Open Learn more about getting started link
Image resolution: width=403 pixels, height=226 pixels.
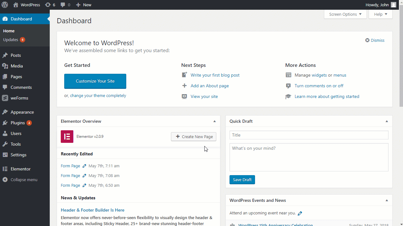(327, 96)
